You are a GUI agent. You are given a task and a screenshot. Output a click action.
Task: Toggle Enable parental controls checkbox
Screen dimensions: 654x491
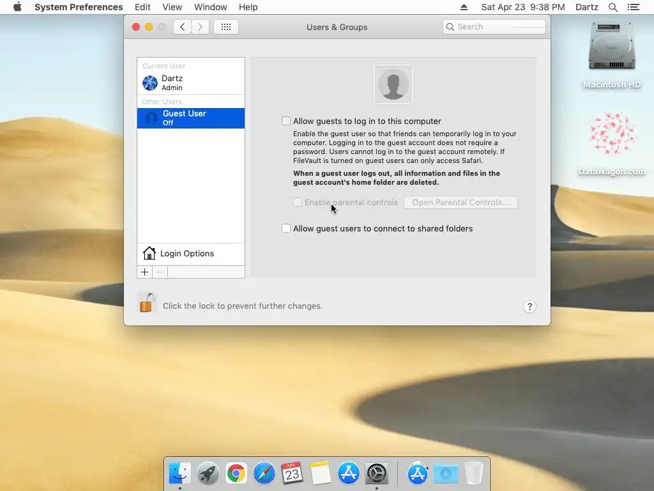[x=298, y=202]
